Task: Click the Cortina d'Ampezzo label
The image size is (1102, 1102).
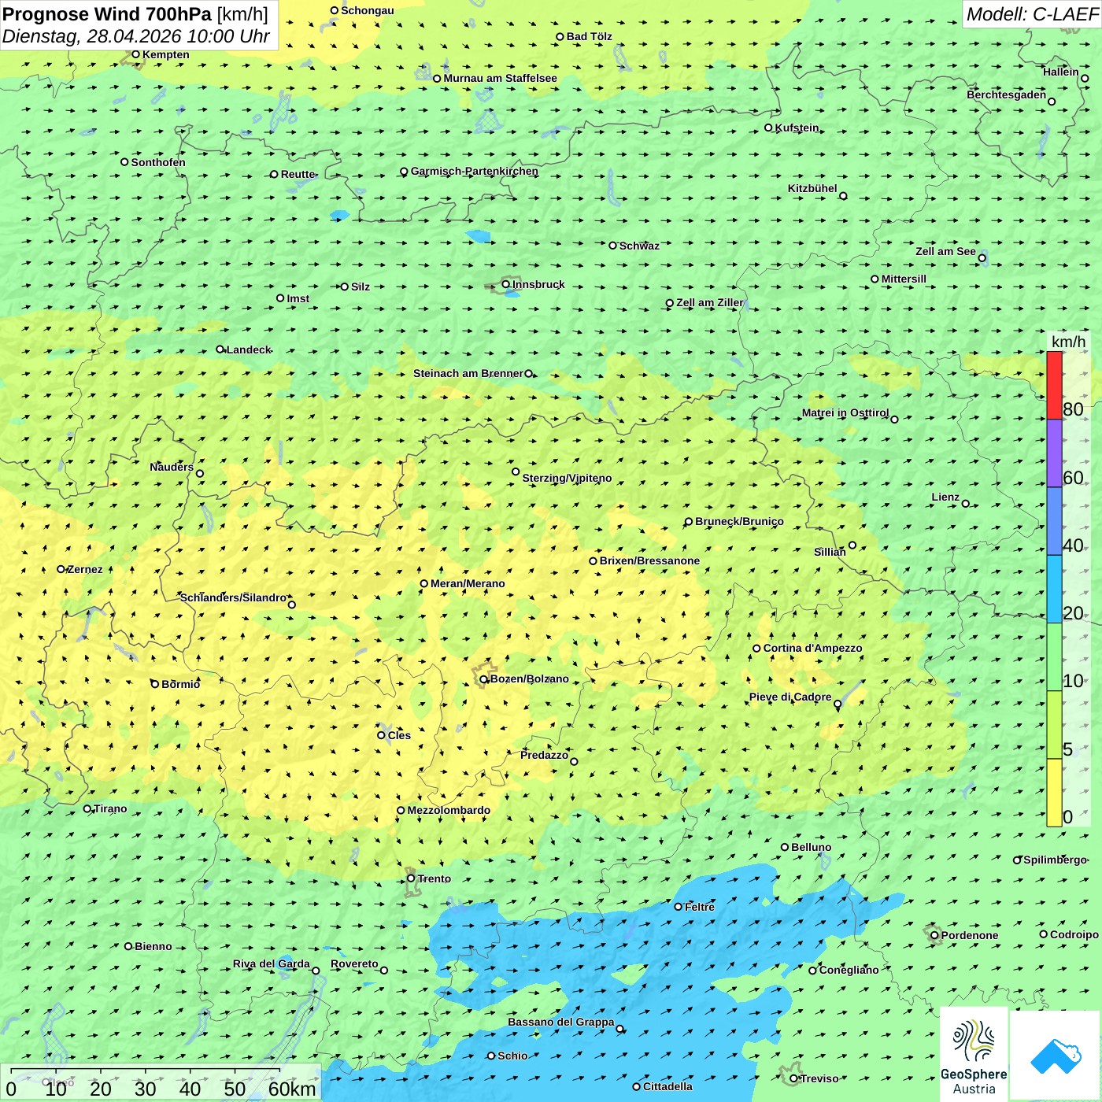Action: pos(812,648)
